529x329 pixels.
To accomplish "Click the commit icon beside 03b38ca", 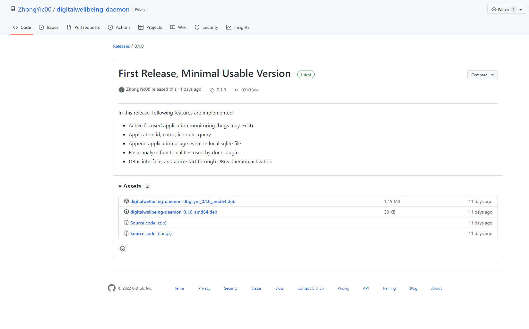I will [236, 90].
